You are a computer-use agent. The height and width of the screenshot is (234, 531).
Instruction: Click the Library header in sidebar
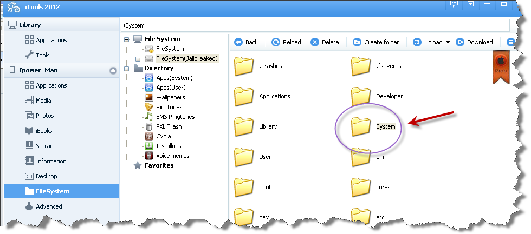click(x=61, y=25)
